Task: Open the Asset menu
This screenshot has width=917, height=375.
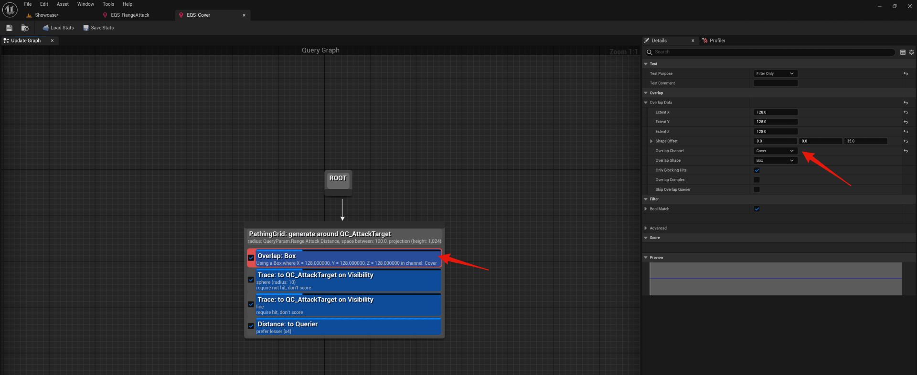Action: click(x=63, y=4)
